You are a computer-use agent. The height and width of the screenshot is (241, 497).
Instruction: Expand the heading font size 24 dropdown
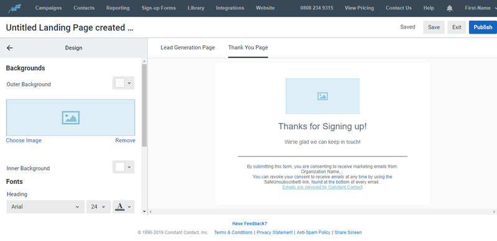pyautogui.click(x=99, y=207)
